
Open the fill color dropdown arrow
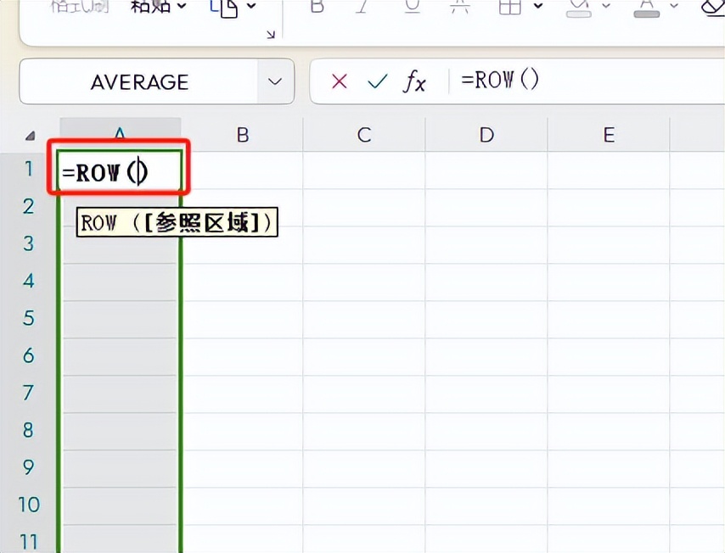(x=605, y=6)
